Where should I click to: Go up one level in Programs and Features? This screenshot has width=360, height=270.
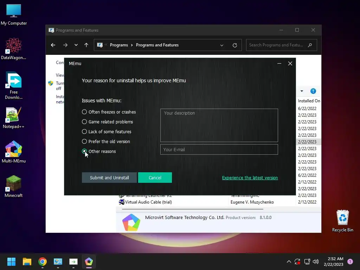point(86,45)
